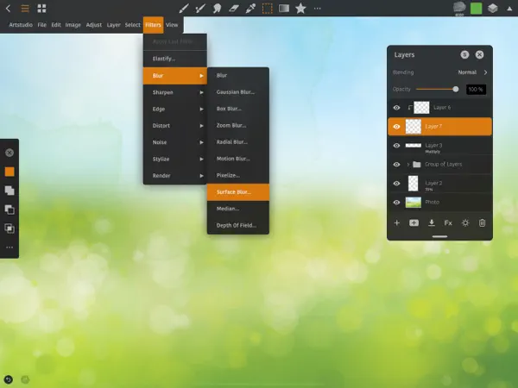
Task: Open the Stylize submenu
Action: [175, 159]
